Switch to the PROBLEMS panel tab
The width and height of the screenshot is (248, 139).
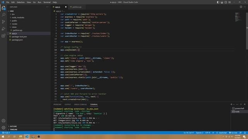click(x=57, y=105)
